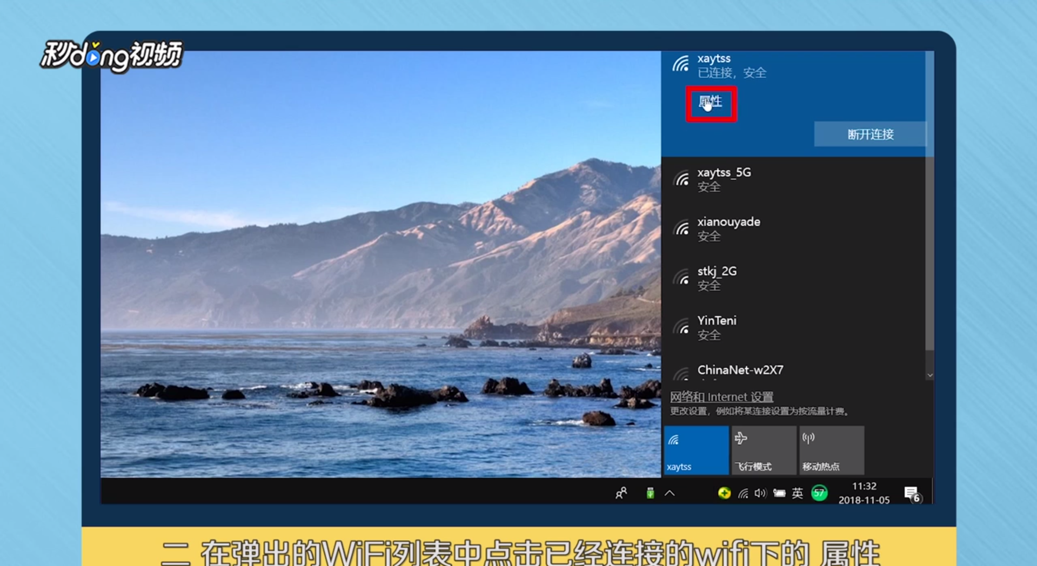Click the Wi-Fi signal icon beside xaytss_5G
Image resolution: width=1037 pixels, height=566 pixels.
[x=681, y=179]
